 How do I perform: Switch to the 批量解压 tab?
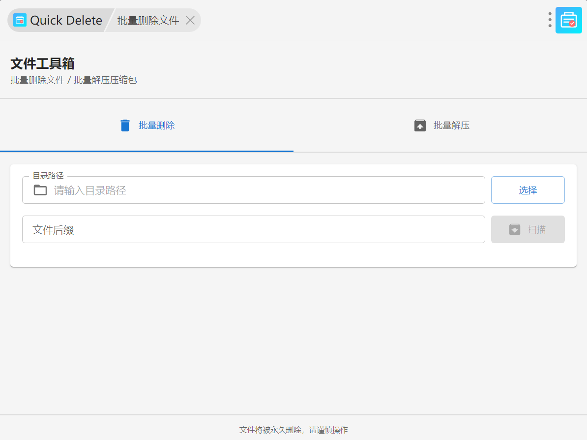[x=451, y=126]
